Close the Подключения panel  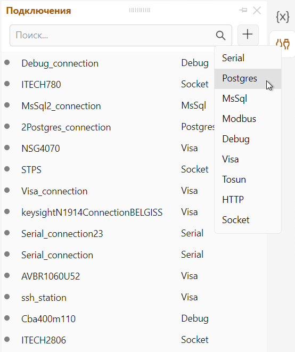(257, 10)
